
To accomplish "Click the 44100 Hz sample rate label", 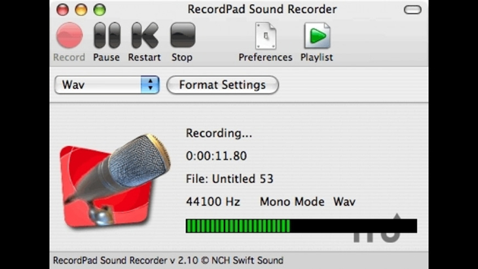I will pyautogui.click(x=213, y=202).
